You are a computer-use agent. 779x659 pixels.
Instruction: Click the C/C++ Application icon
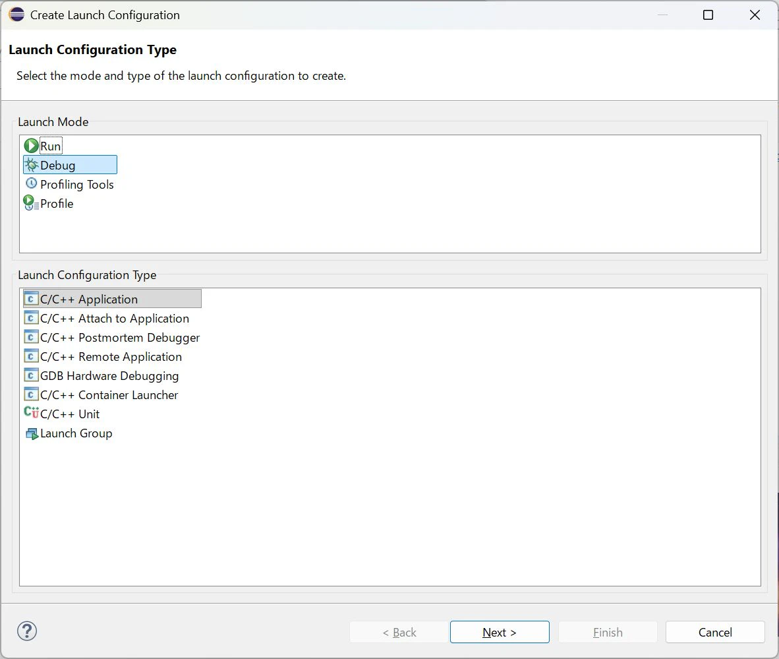tap(31, 298)
